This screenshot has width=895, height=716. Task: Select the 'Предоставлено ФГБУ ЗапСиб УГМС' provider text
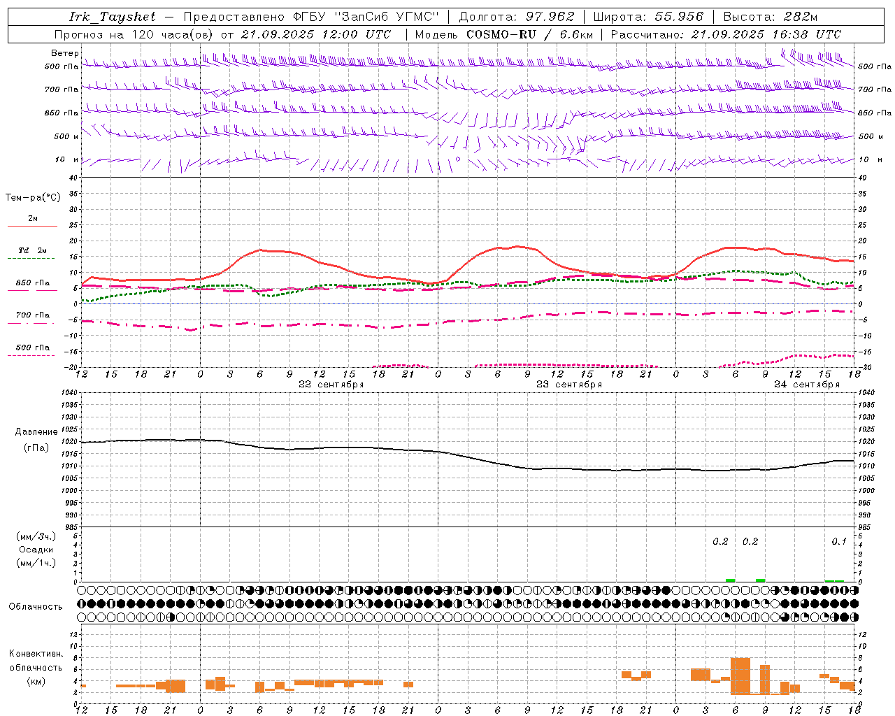(311, 17)
